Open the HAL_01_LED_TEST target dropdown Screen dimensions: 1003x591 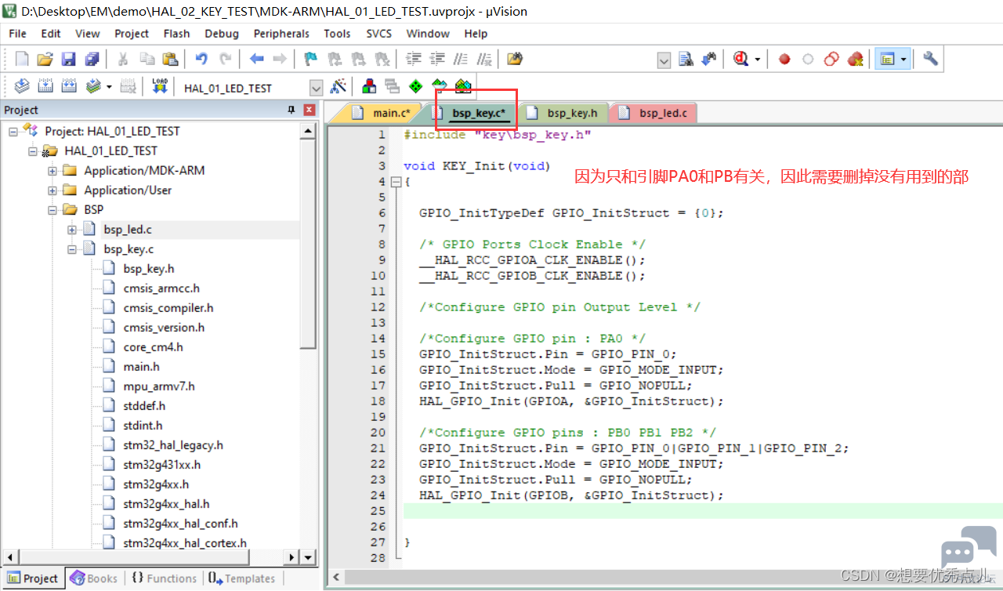(317, 88)
